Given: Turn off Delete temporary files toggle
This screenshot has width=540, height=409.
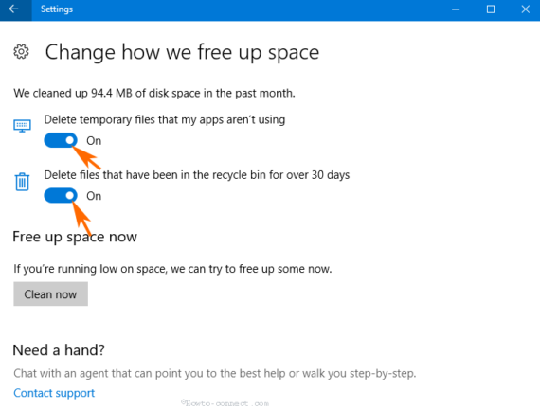Looking at the screenshot, I should pos(61,140).
